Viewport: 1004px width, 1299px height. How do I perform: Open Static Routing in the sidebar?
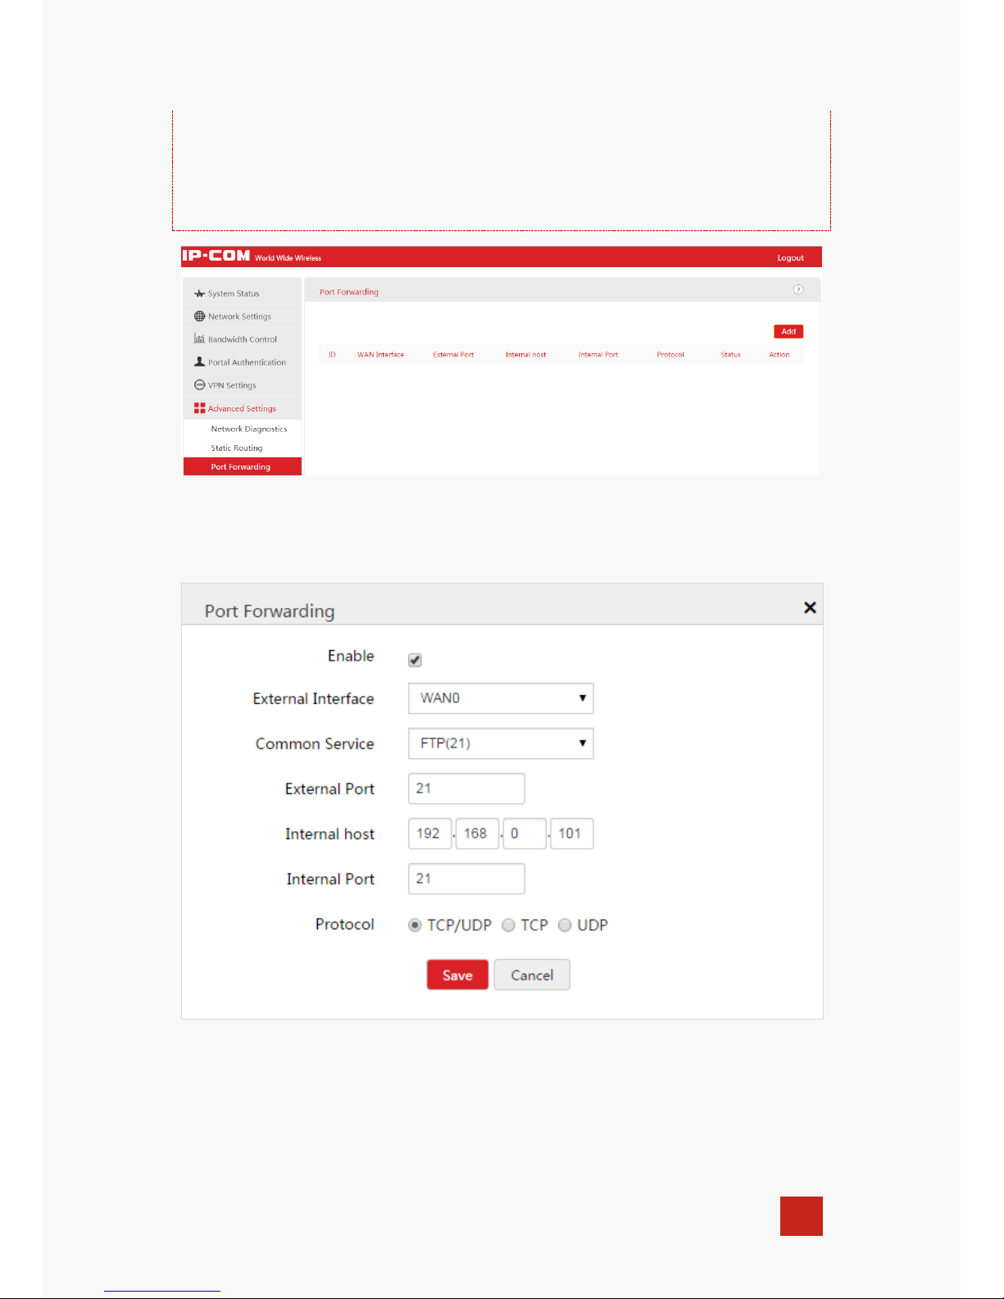[237, 448]
